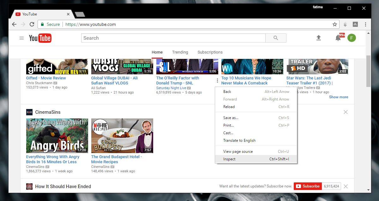Click the Angry Birds video thumbnail
The image size is (379, 201).
pos(57,136)
